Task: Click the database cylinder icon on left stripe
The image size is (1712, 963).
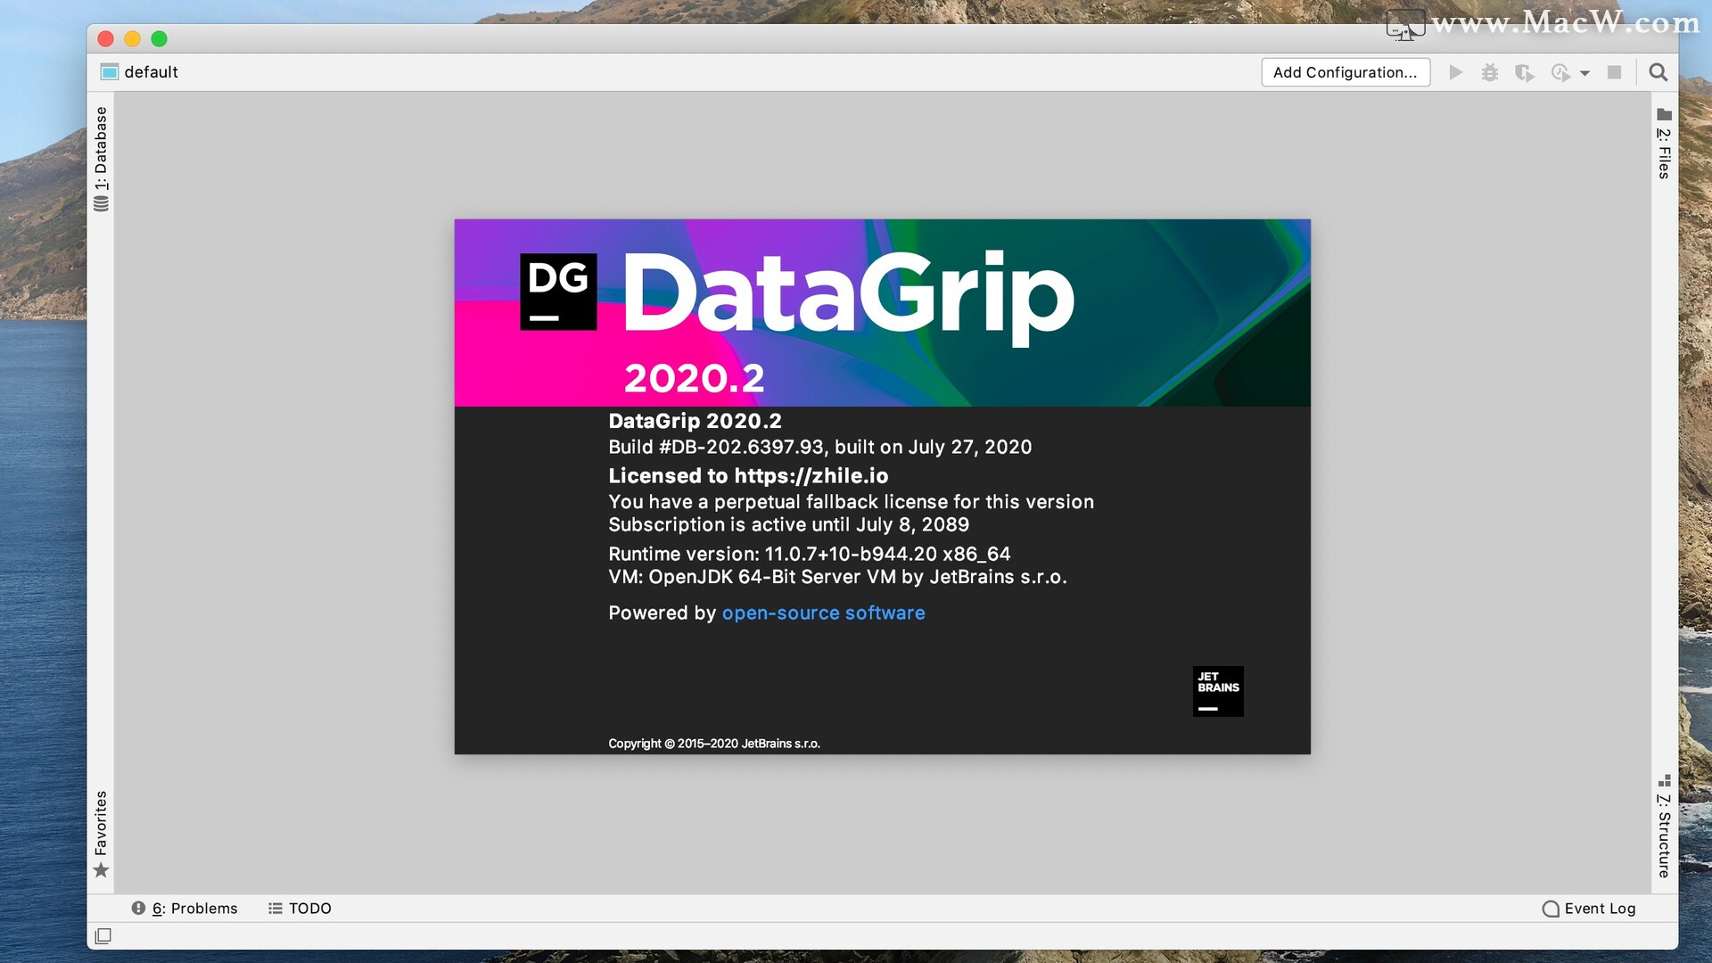Action: pyautogui.click(x=101, y=203)
